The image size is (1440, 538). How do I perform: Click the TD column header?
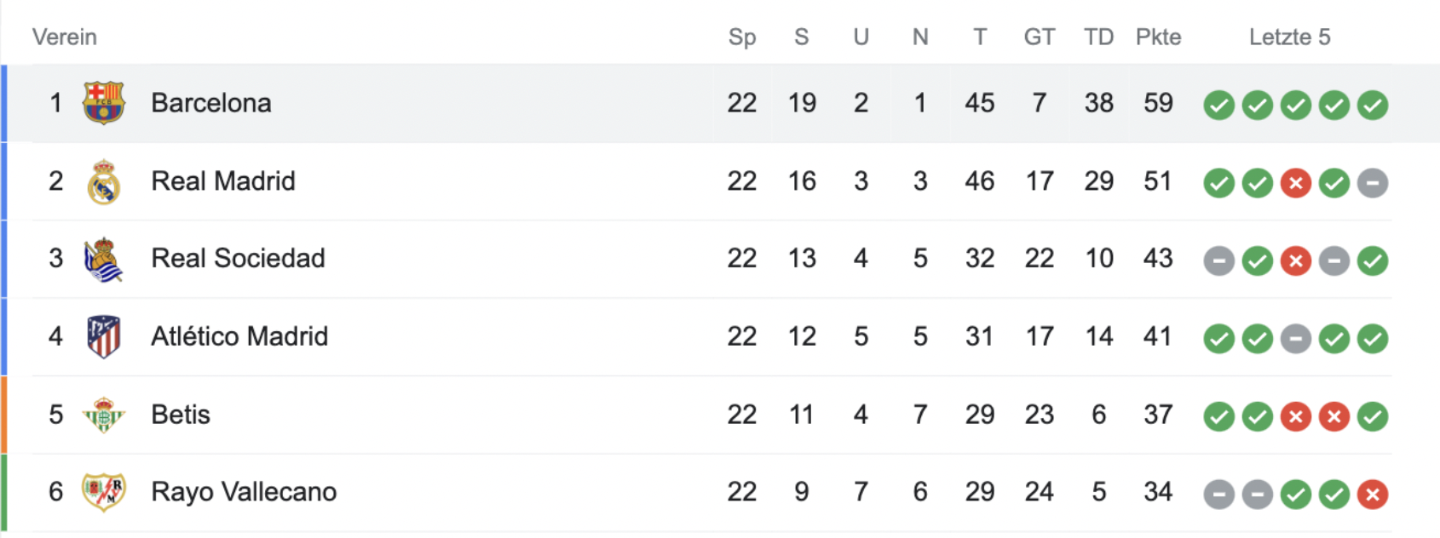pyautogui.click(x=1098, y=37)
